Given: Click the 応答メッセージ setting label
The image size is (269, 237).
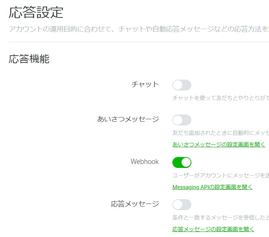Looking at the screenshot, I should [135, 204].
